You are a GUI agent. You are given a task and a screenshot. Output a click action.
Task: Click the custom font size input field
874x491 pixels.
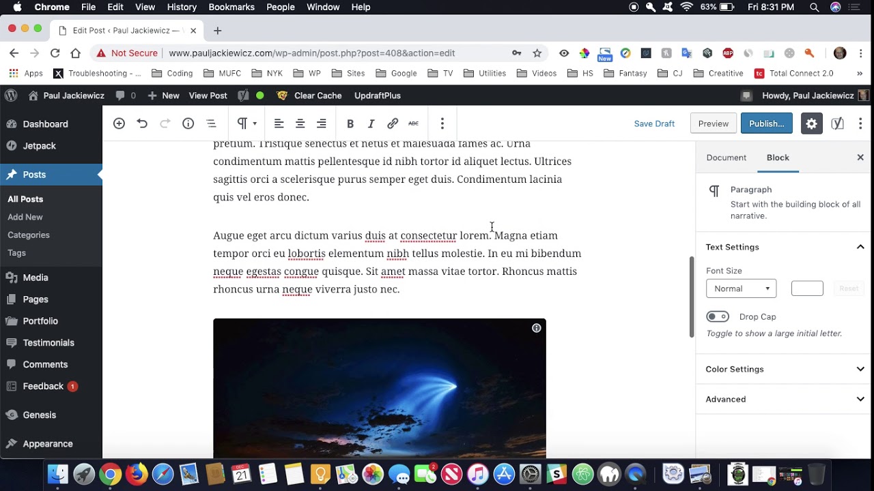click(x=807, y=288)
